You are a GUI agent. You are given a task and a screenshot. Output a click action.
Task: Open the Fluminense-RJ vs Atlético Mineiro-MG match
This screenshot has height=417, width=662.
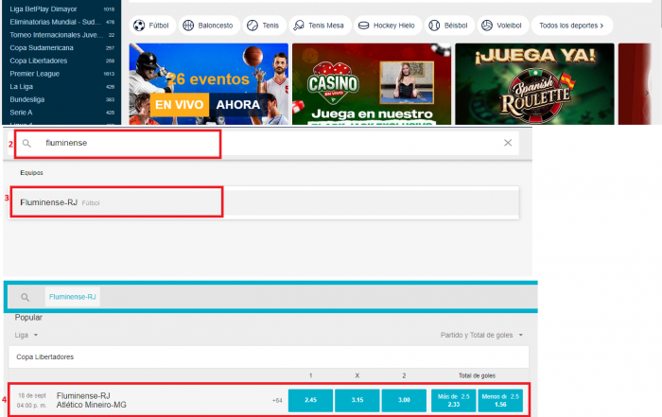(91, 400)
